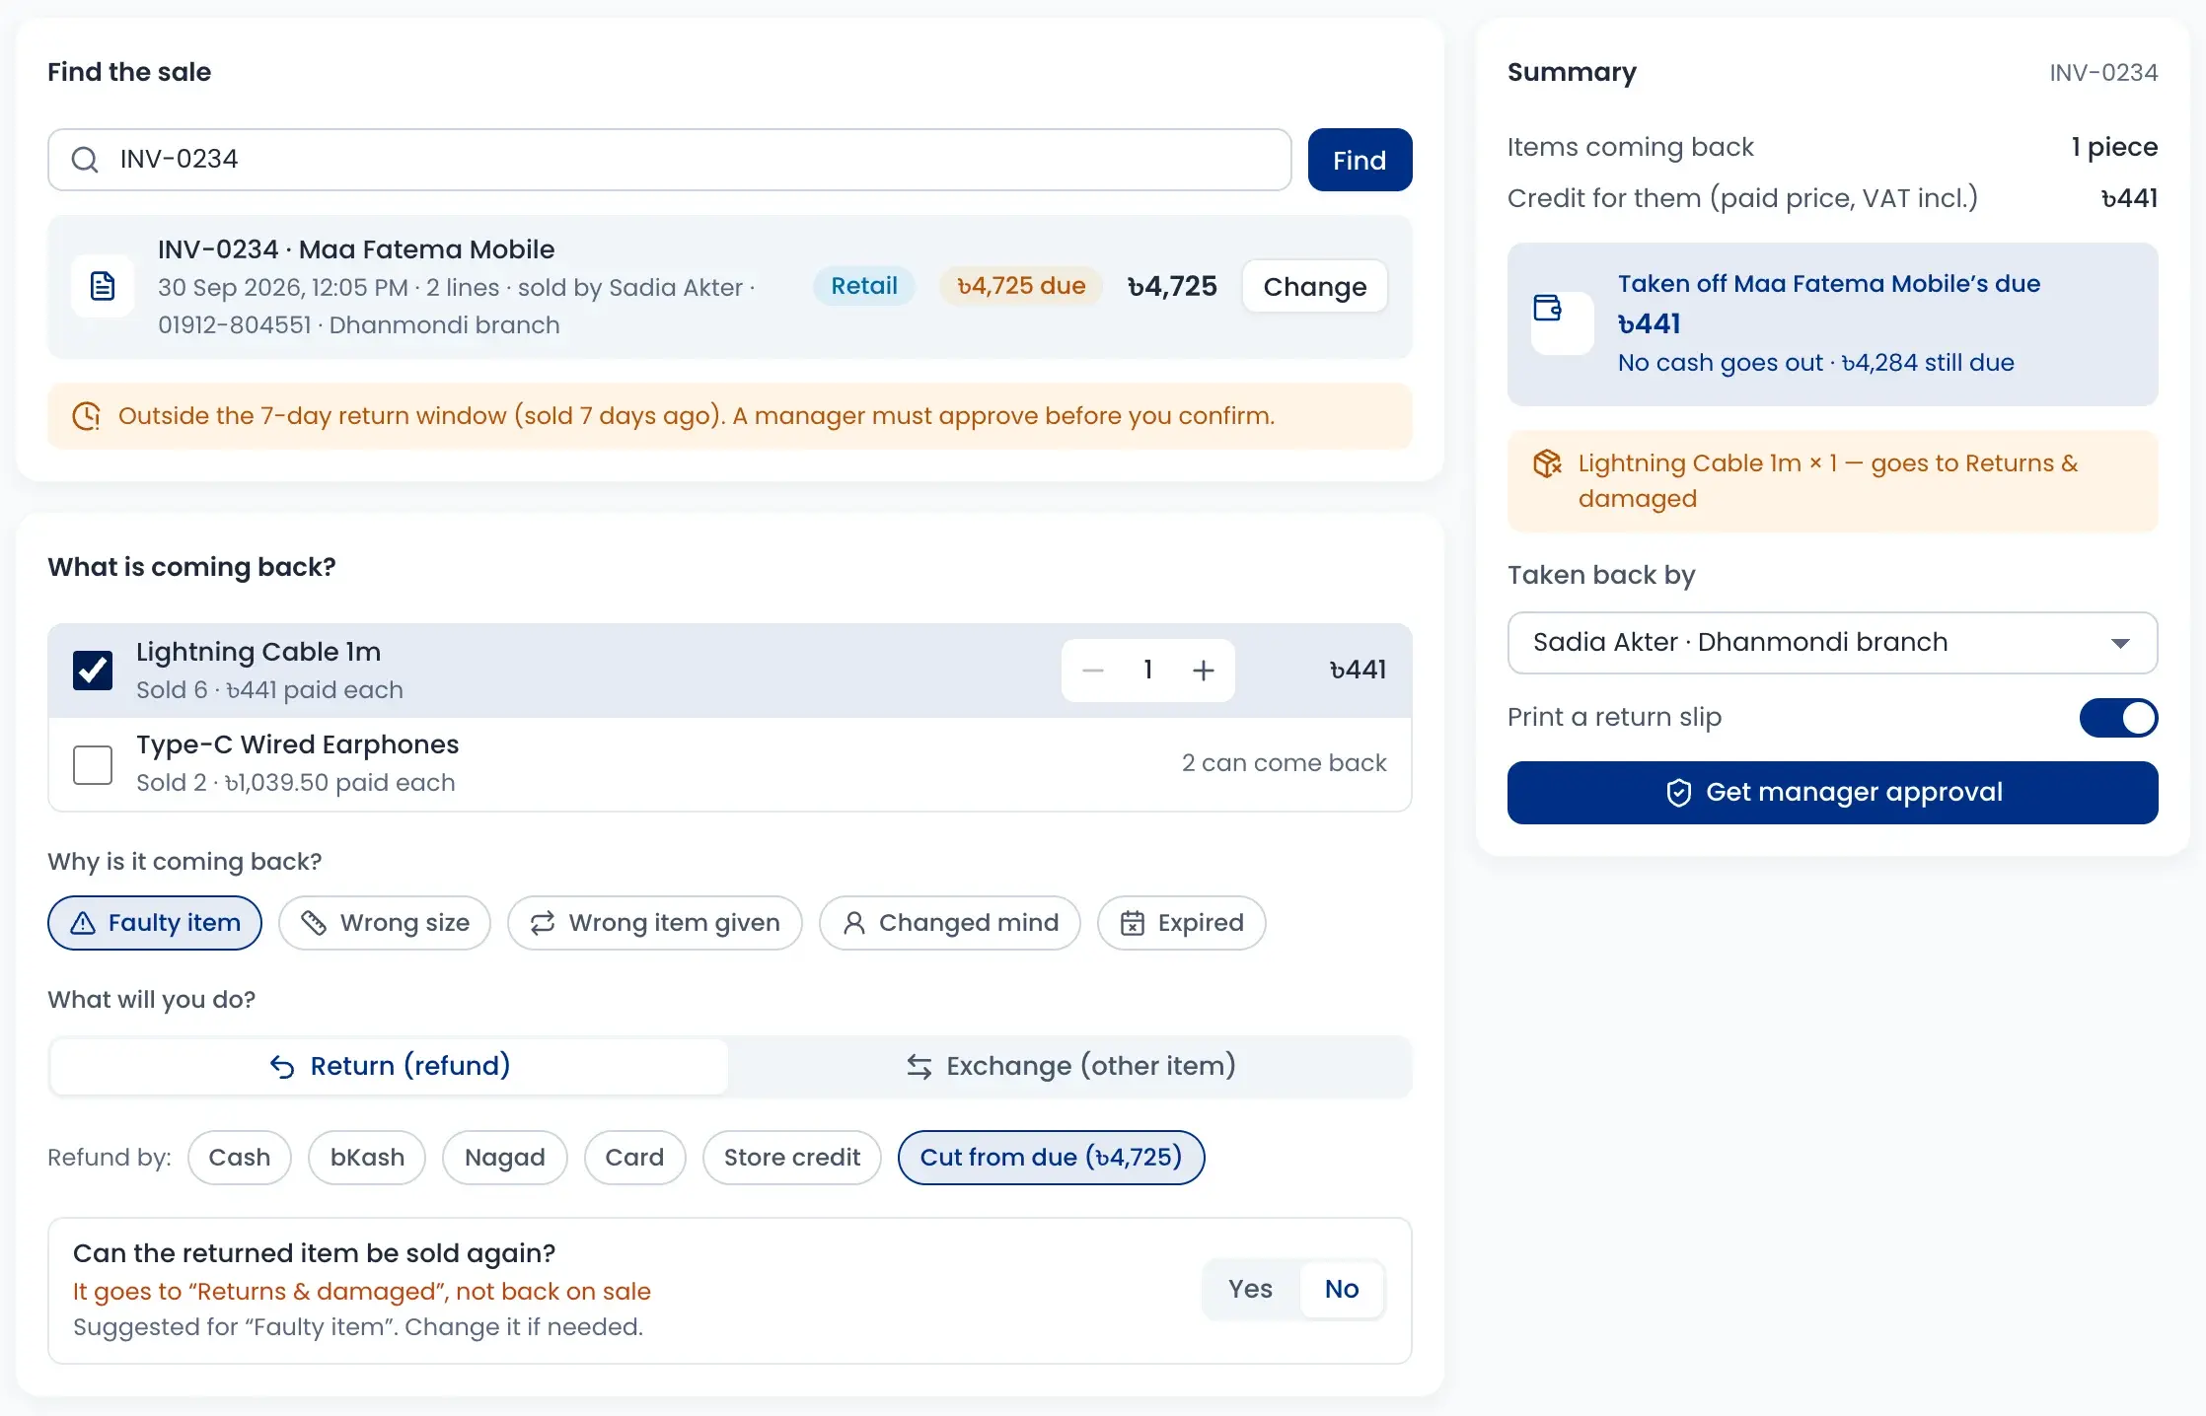Click the clock icon in the return window warning
Viewport: 2206px width, 1416px height.
tap(86, 416)
